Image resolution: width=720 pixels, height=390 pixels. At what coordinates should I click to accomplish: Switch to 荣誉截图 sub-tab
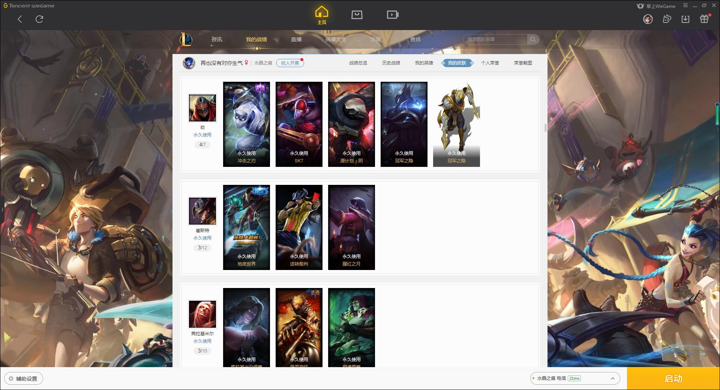coord(523,63)
